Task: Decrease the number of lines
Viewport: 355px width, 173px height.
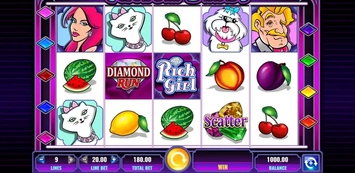Action: pyautogui.click(x=41, y=160)
